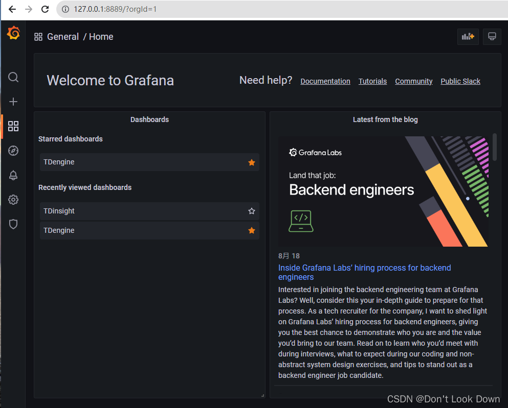Click the Grafana logo in the sidebar
Screen dimensions: 508x408
coord(13,33)
